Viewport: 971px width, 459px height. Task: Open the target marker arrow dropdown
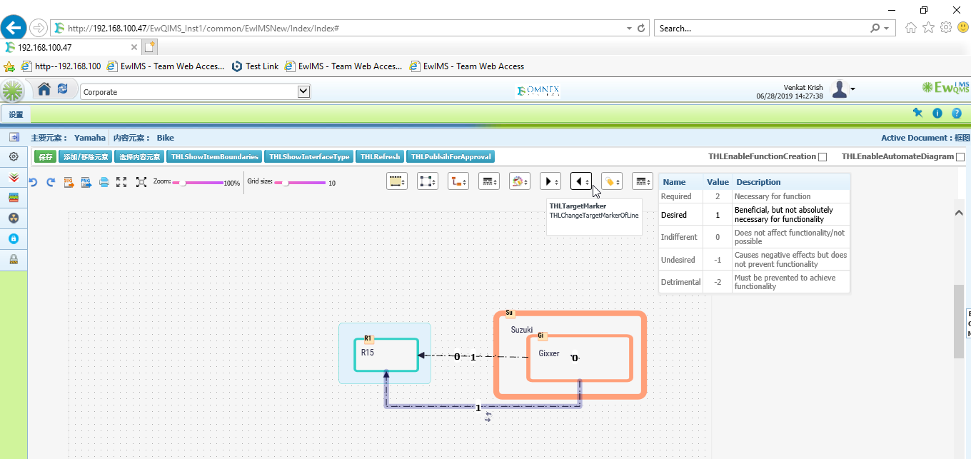(581, 181)
